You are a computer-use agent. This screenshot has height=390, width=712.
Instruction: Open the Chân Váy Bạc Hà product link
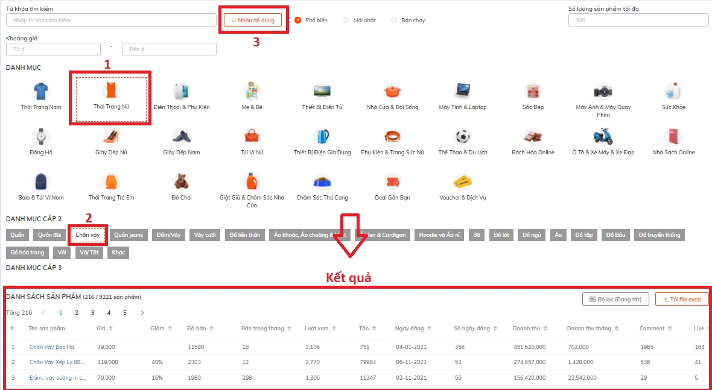click(51, 347)
